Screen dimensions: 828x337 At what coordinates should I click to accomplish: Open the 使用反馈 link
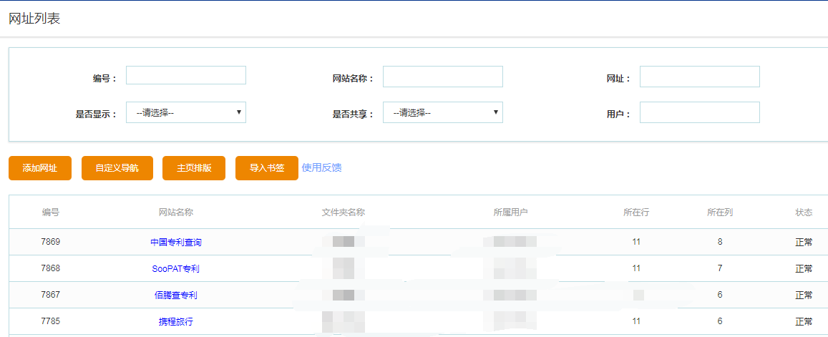321,167
